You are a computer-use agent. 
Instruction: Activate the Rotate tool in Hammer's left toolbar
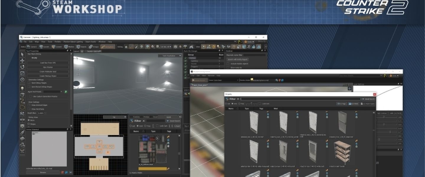[22, 67]
